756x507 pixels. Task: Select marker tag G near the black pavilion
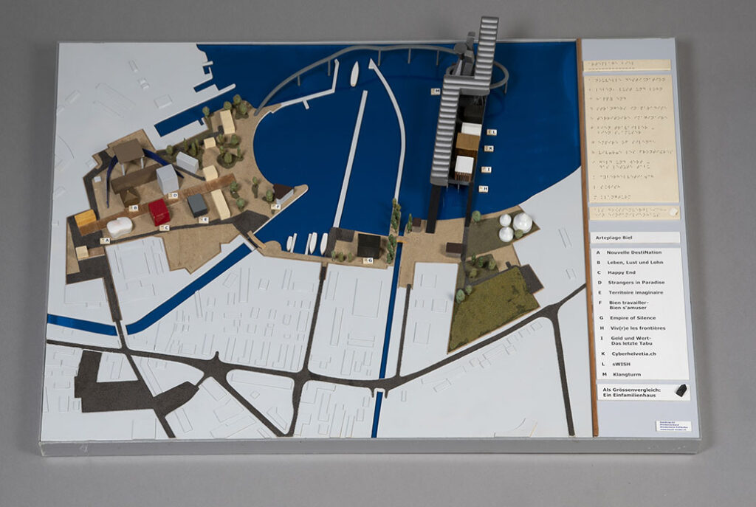tap(368, 261)
